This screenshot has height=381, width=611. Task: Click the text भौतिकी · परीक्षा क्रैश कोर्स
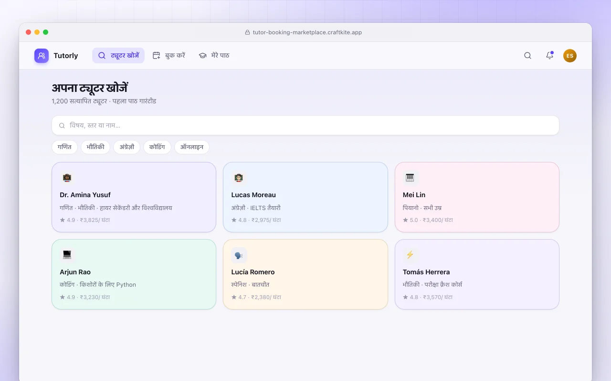click(x=432, y=285)
